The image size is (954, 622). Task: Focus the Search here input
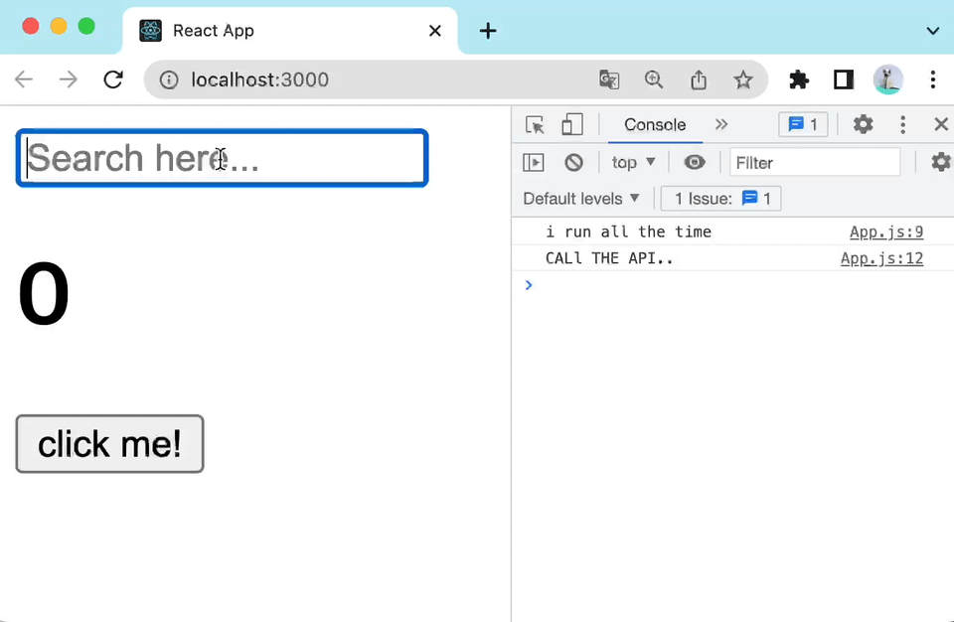pos(222,158)
